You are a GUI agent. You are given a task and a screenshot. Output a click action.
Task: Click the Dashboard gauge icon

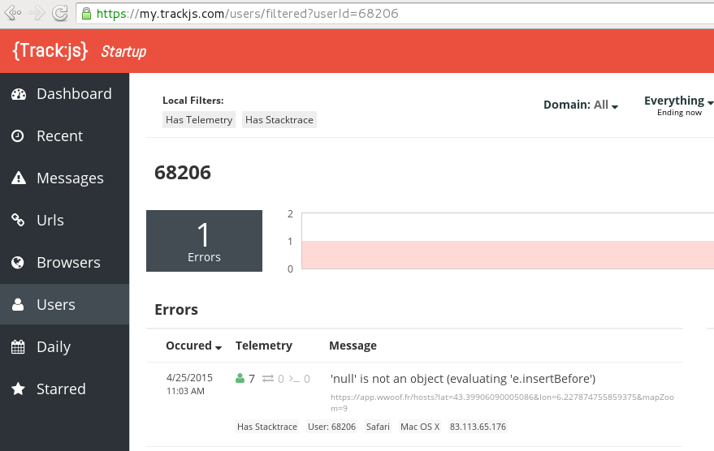tap(19, 94)
